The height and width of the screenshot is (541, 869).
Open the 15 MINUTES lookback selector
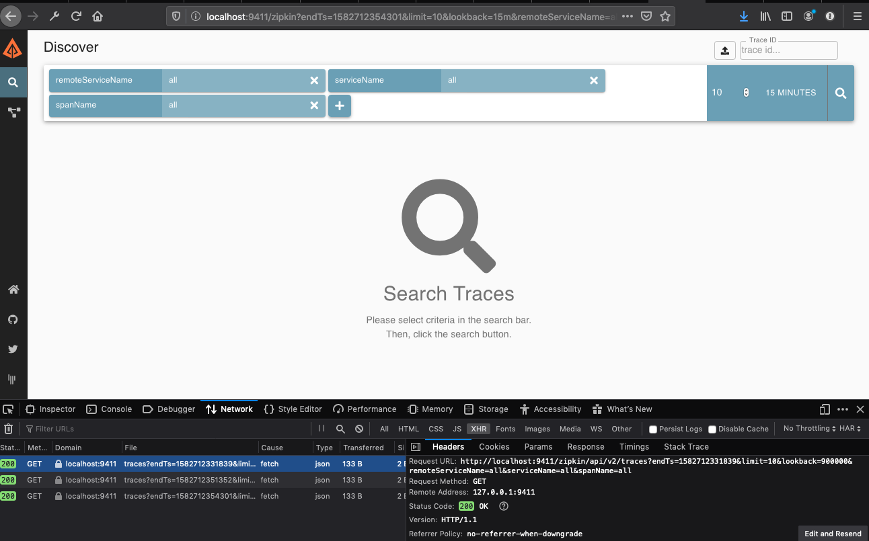790,93
